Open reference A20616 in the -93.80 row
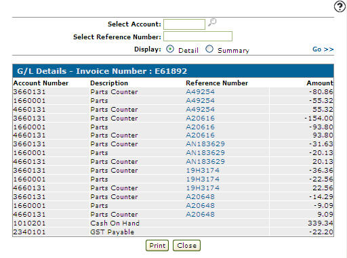The width and height of the screenshot is (347, 258). click(200, 127)
